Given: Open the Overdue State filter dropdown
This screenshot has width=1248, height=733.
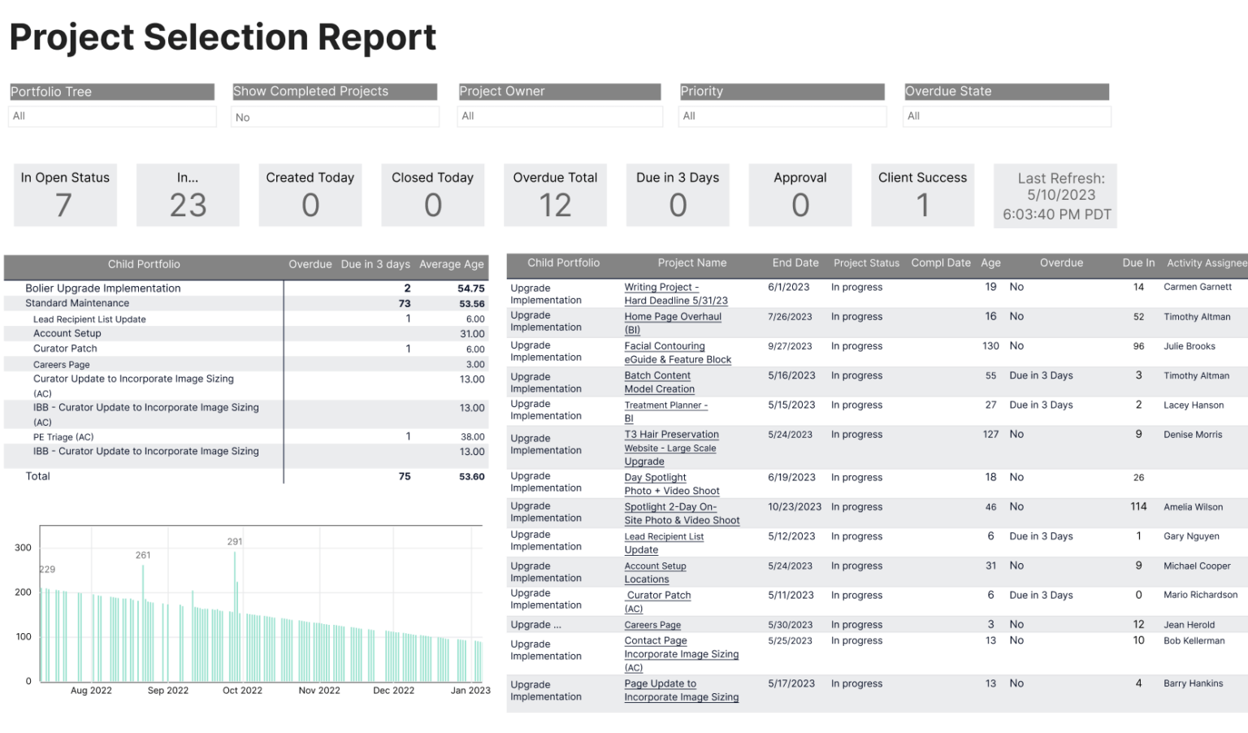Looking at the screenshot, I should coord(1007,116).
